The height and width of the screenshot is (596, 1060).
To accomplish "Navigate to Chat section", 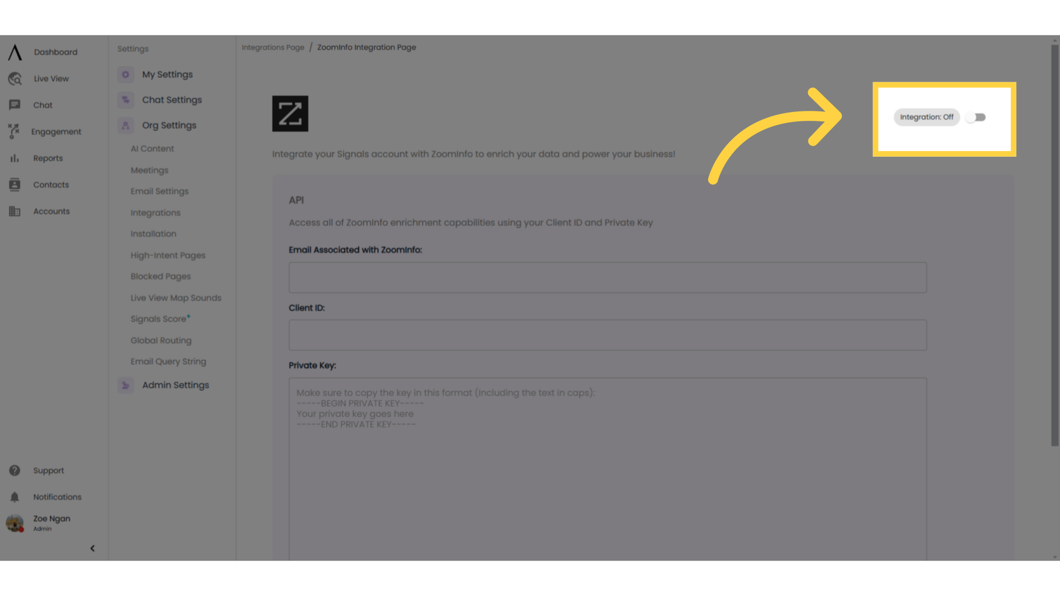I will (42, 105).
